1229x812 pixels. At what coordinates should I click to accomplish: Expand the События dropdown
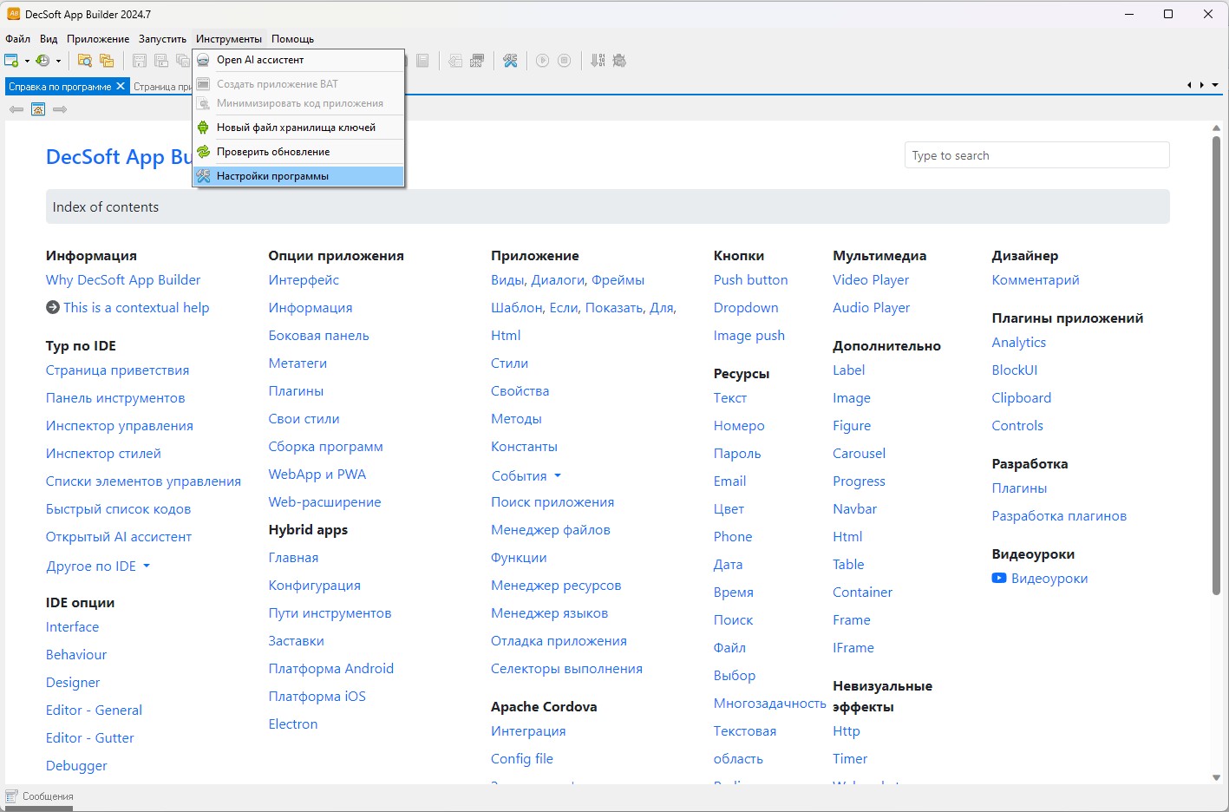click(x=557, y=475)
